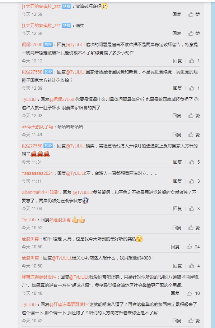Viewport: 215px width, 328px height.
Task: Click @胖蛋冻得瑟瑟发抖 mention in the 10:42 reply
Action: click(69, 304)
